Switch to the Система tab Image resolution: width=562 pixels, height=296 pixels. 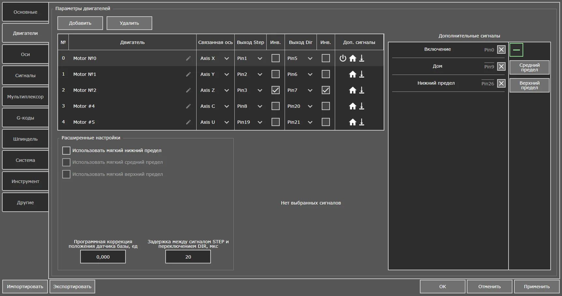(x=25, y=160)
